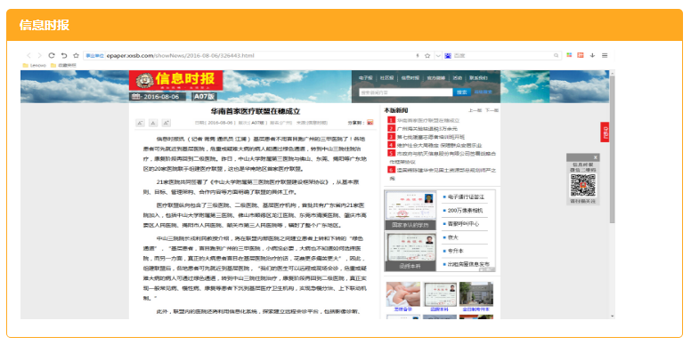Image resolution: width=691 pixels, height=345 pixels.
Task: Click the 信息时报 WeChat QR code image
Action: [583, 186]
